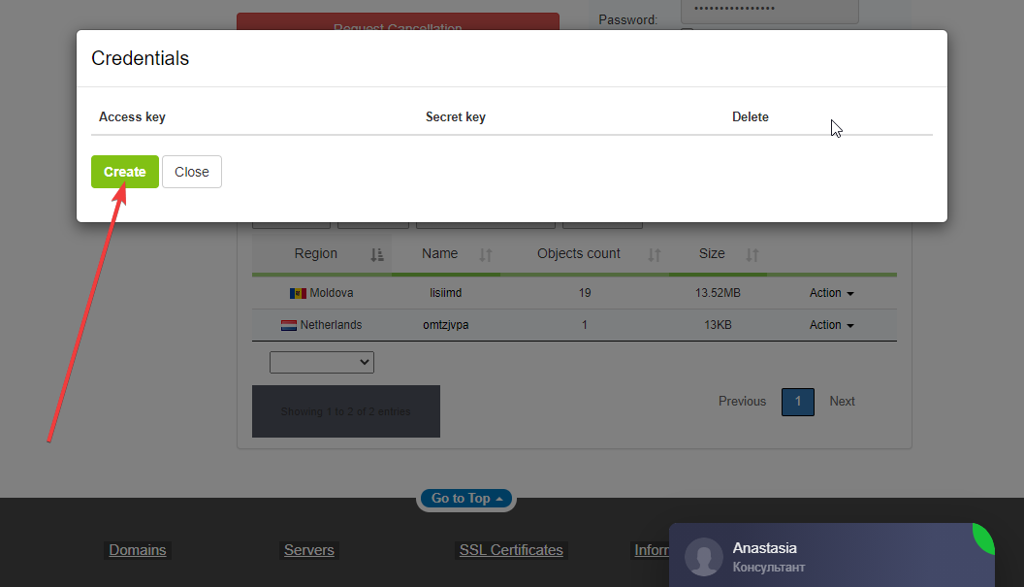The width and height of the screenshot is (1024, 587).
Task: Click the Moldova flag icon
Action: click(x=298, y=293)
